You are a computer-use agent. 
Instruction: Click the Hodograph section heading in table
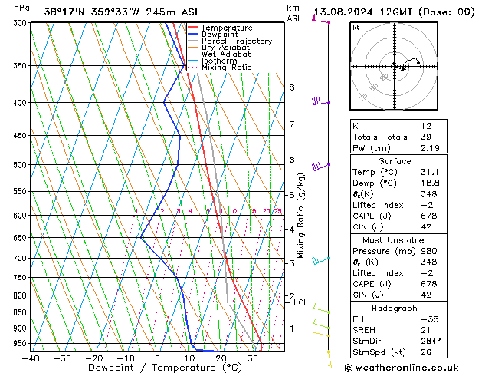point(394,307)
